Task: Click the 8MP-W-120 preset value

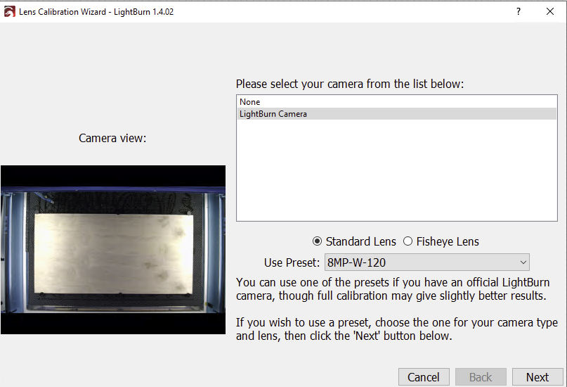Action: pyautogui.click(x=356, y=262)
